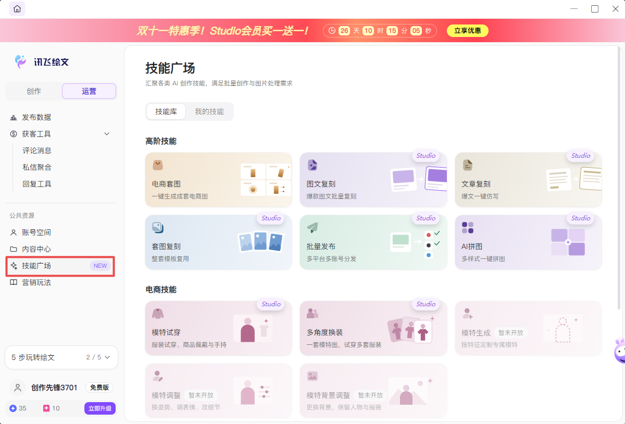Click the AI拼图 collage thumbnail
625x424 pixels.
click(568, 242)
